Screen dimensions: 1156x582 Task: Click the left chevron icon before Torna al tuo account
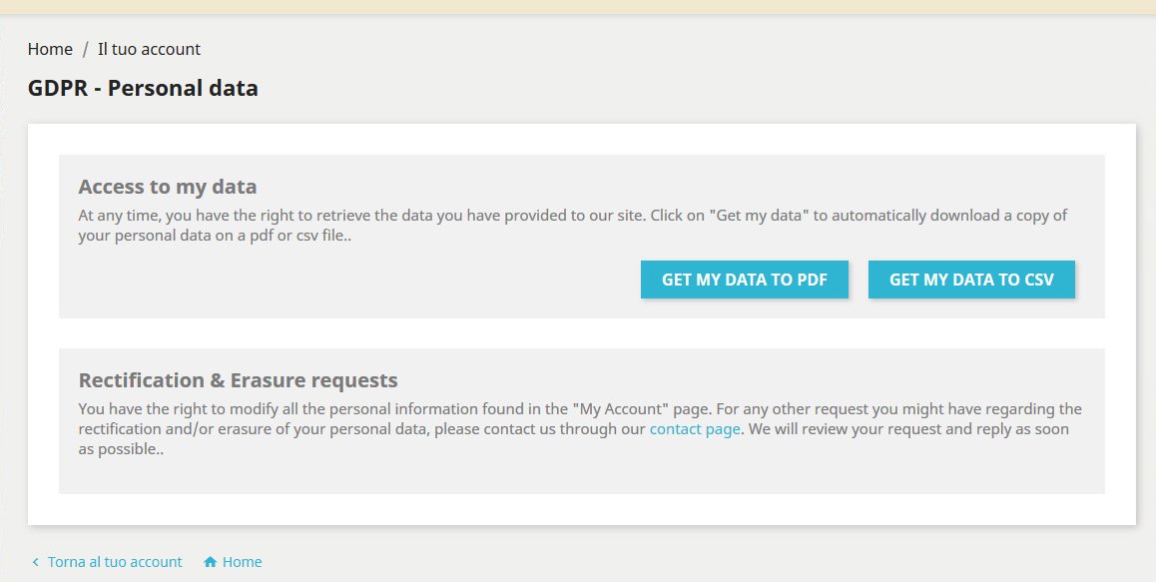pos(36,562)
